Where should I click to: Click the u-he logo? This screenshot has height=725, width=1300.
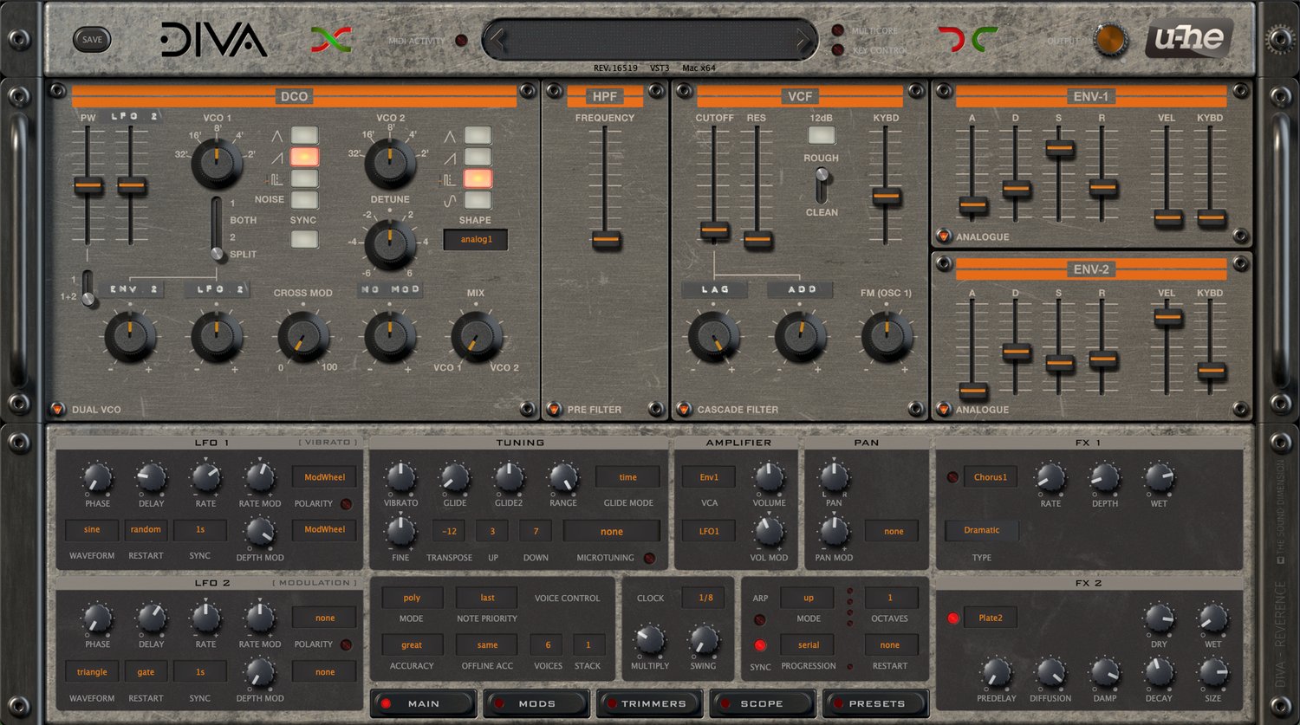tap(1189, 39)
